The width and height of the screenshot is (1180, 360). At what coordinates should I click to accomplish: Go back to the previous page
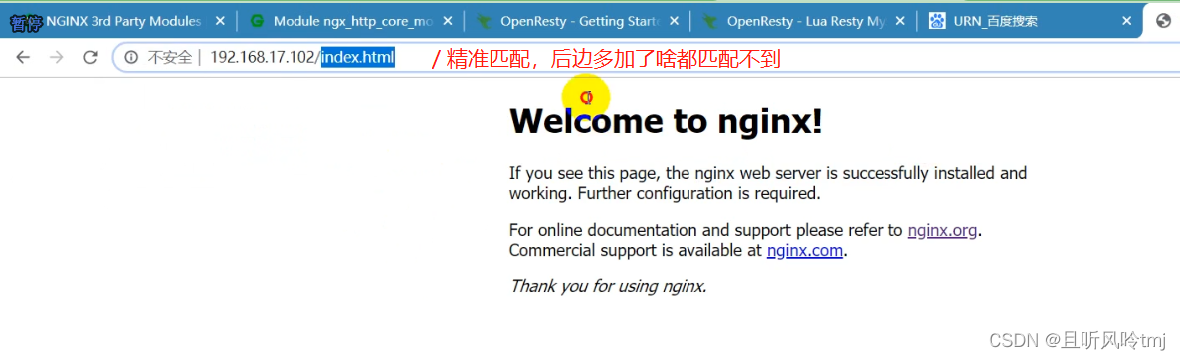23,57
